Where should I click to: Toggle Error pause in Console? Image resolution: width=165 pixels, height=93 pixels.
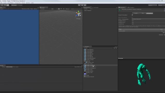(16, 67)
